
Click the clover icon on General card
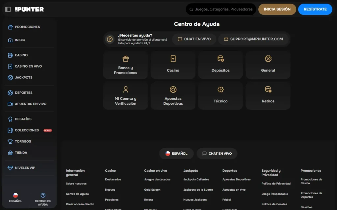(268, 58)
